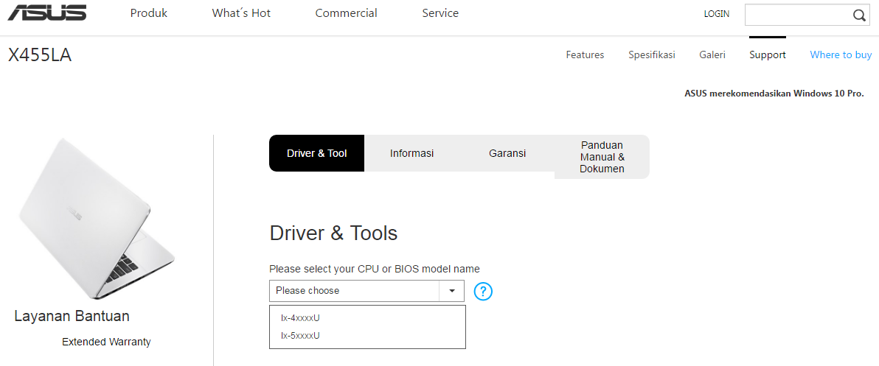Screen dimensions: 879x366
Task: Open the Spesifikasi page
Action: pos(652,55)
